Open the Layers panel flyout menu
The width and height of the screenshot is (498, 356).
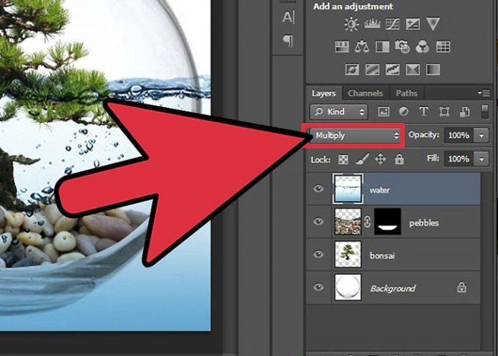pos(484,93)
